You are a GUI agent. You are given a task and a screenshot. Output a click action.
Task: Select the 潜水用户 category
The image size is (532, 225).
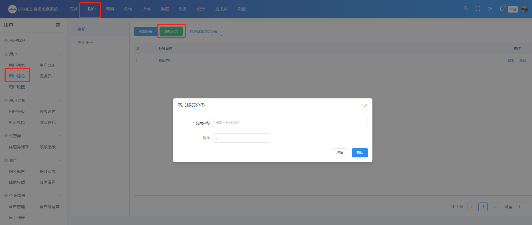(85, 42)
